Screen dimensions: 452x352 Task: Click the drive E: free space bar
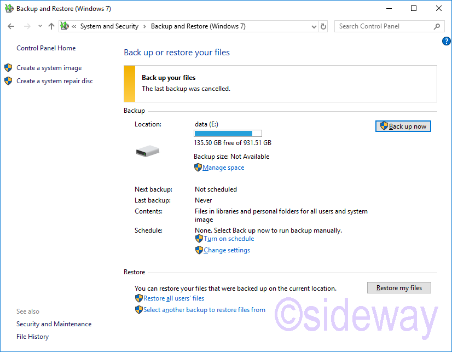click(x=228, y=133)
